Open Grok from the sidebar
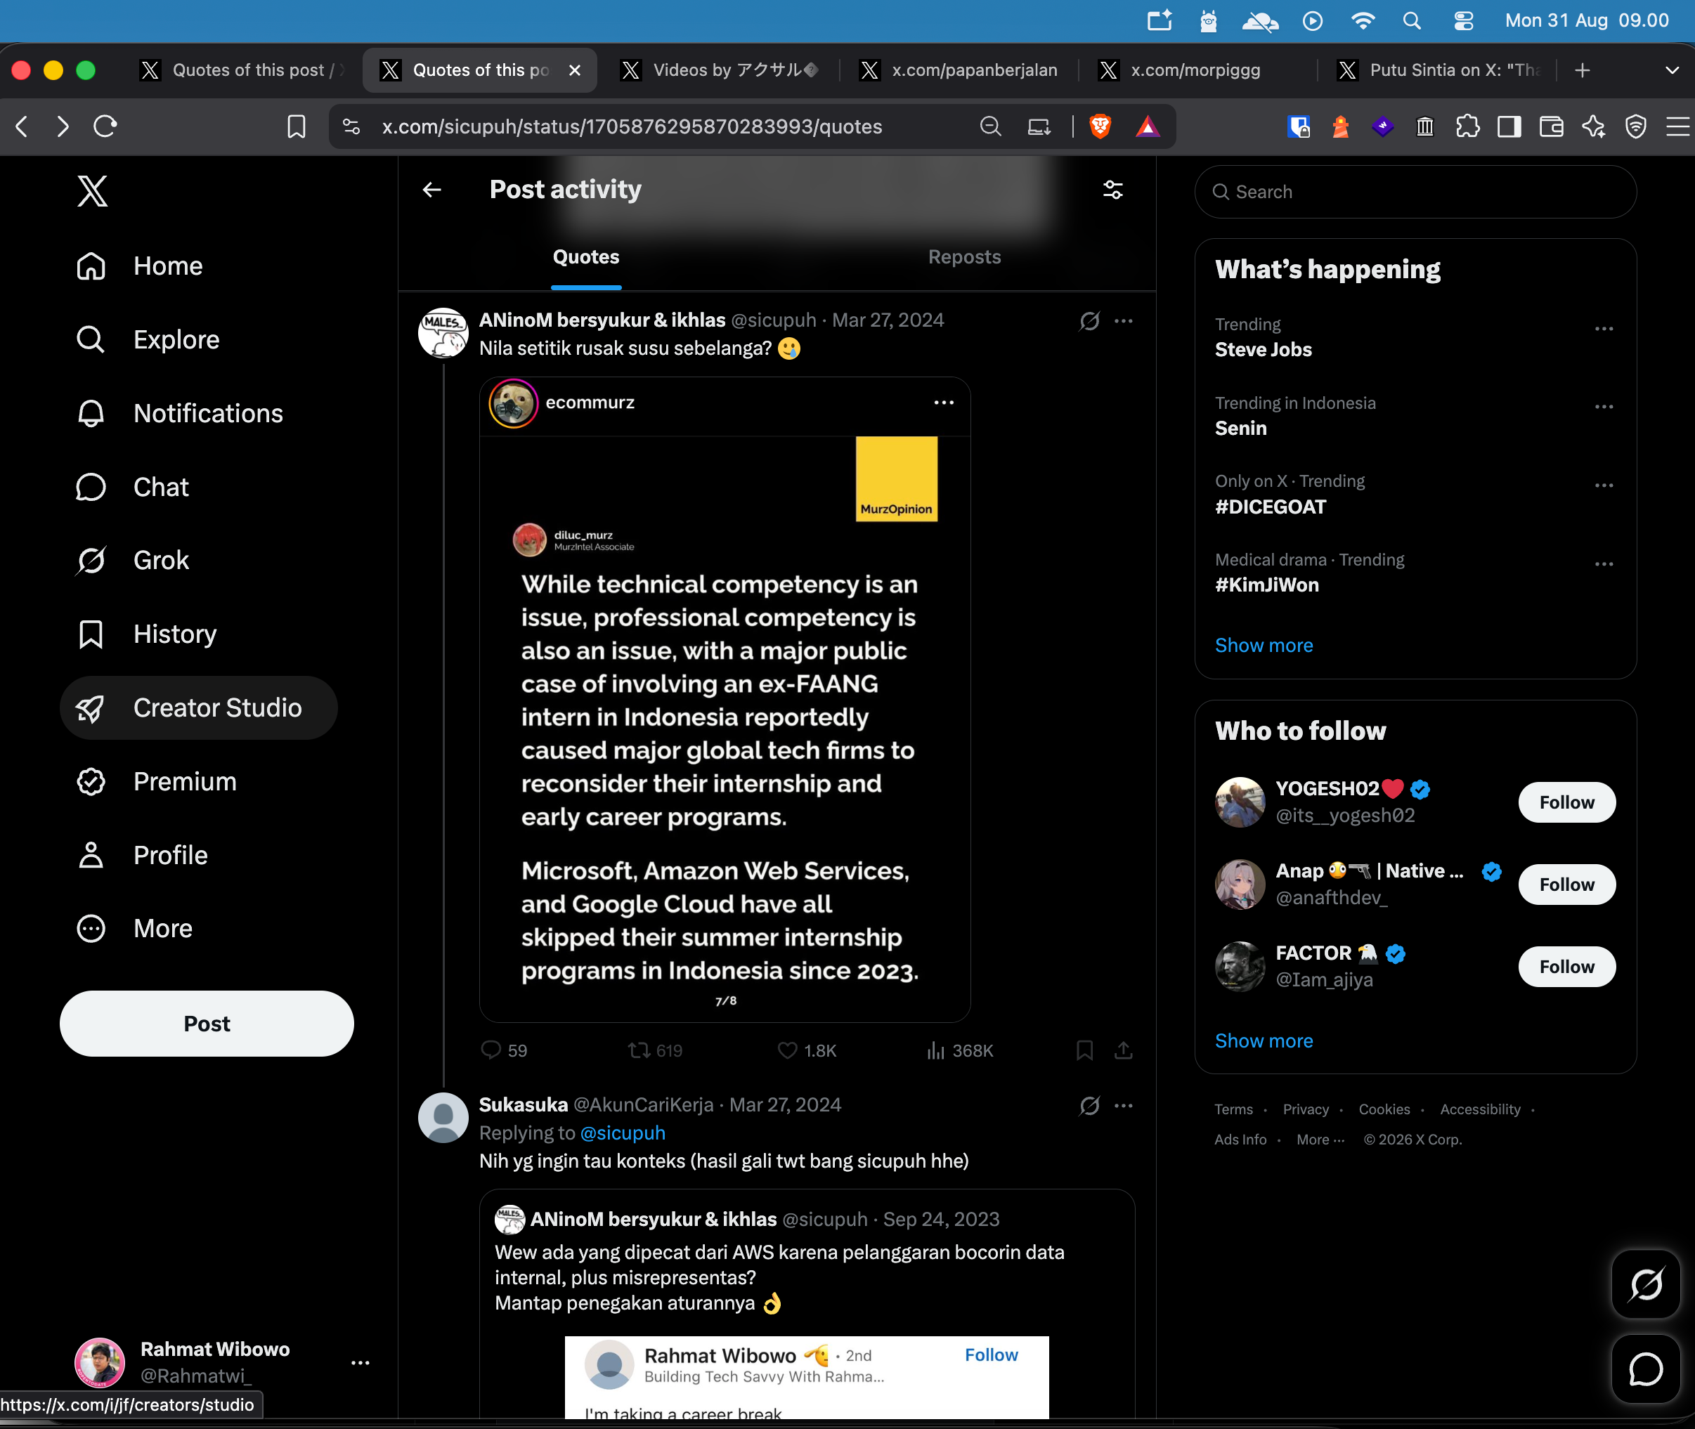This screenshot has width=1695, height=1429. [x=132, y=560]
